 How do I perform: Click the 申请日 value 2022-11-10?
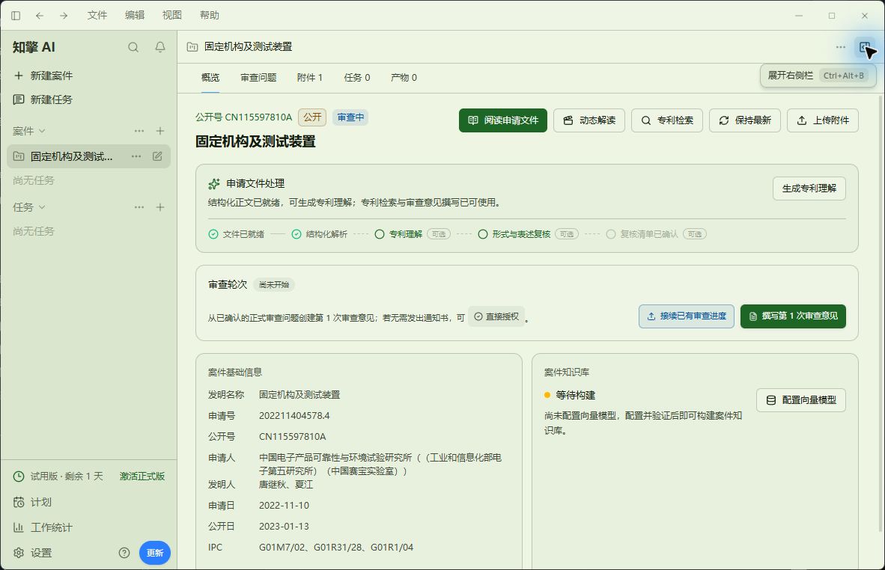[284, 506]
